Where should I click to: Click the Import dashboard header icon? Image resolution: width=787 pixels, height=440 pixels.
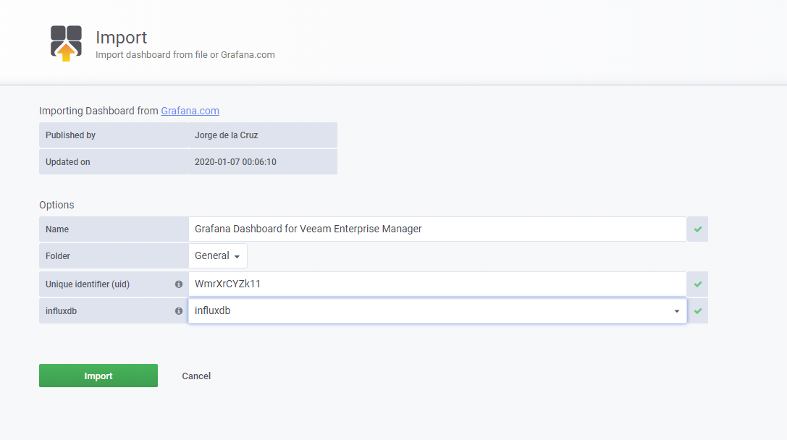(x=66, y=43)
